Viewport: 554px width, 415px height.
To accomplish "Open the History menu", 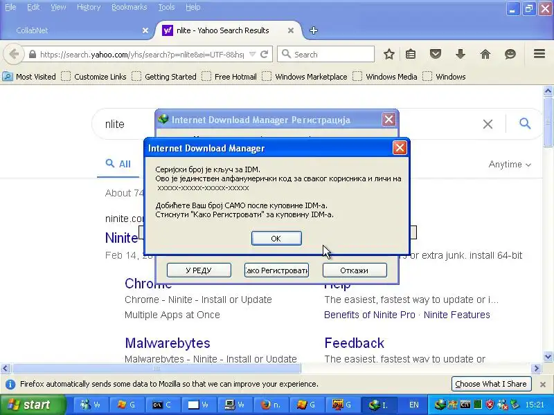I will point(89,7).
